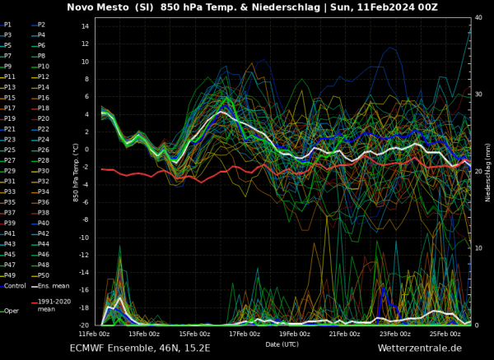The height and width of the screenshot is (360, 494).
Task: Select the 1991-2020 mean legend entry
Action: (51, 305)
